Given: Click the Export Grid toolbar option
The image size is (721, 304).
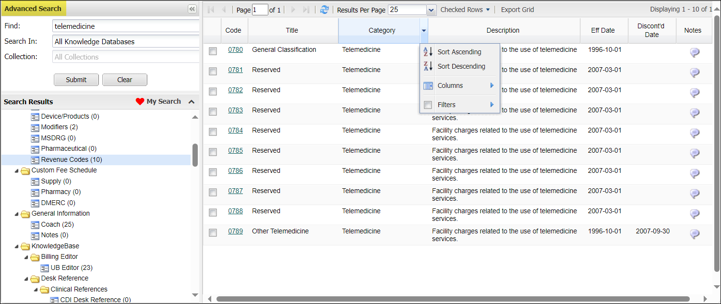Looking at the screenshot, I should click(x=517, y=10).
